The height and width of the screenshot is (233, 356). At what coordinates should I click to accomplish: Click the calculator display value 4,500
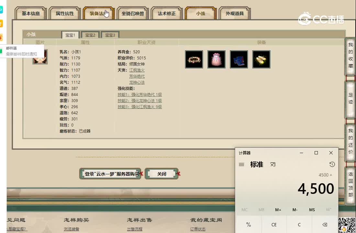coord(316,189)
